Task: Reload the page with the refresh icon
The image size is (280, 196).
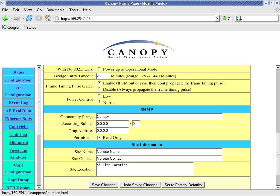Action: [x=29, y=18]
